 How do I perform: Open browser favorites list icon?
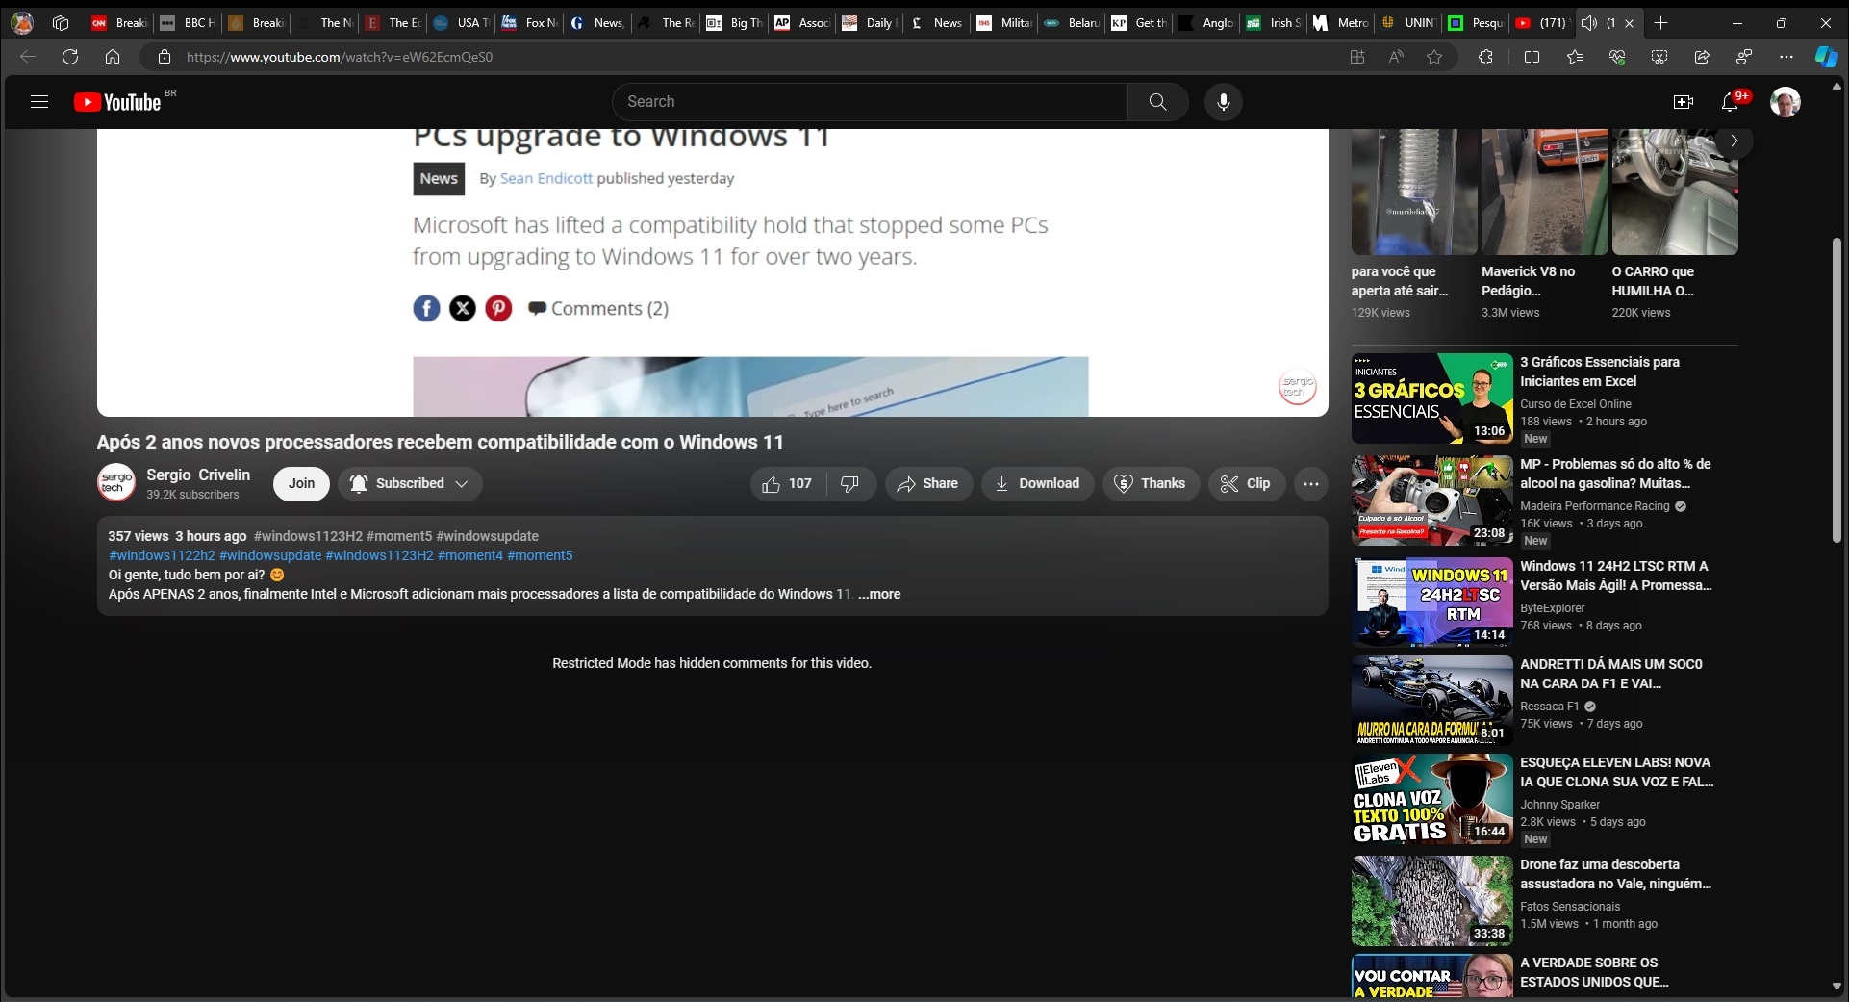(1575, 57)
